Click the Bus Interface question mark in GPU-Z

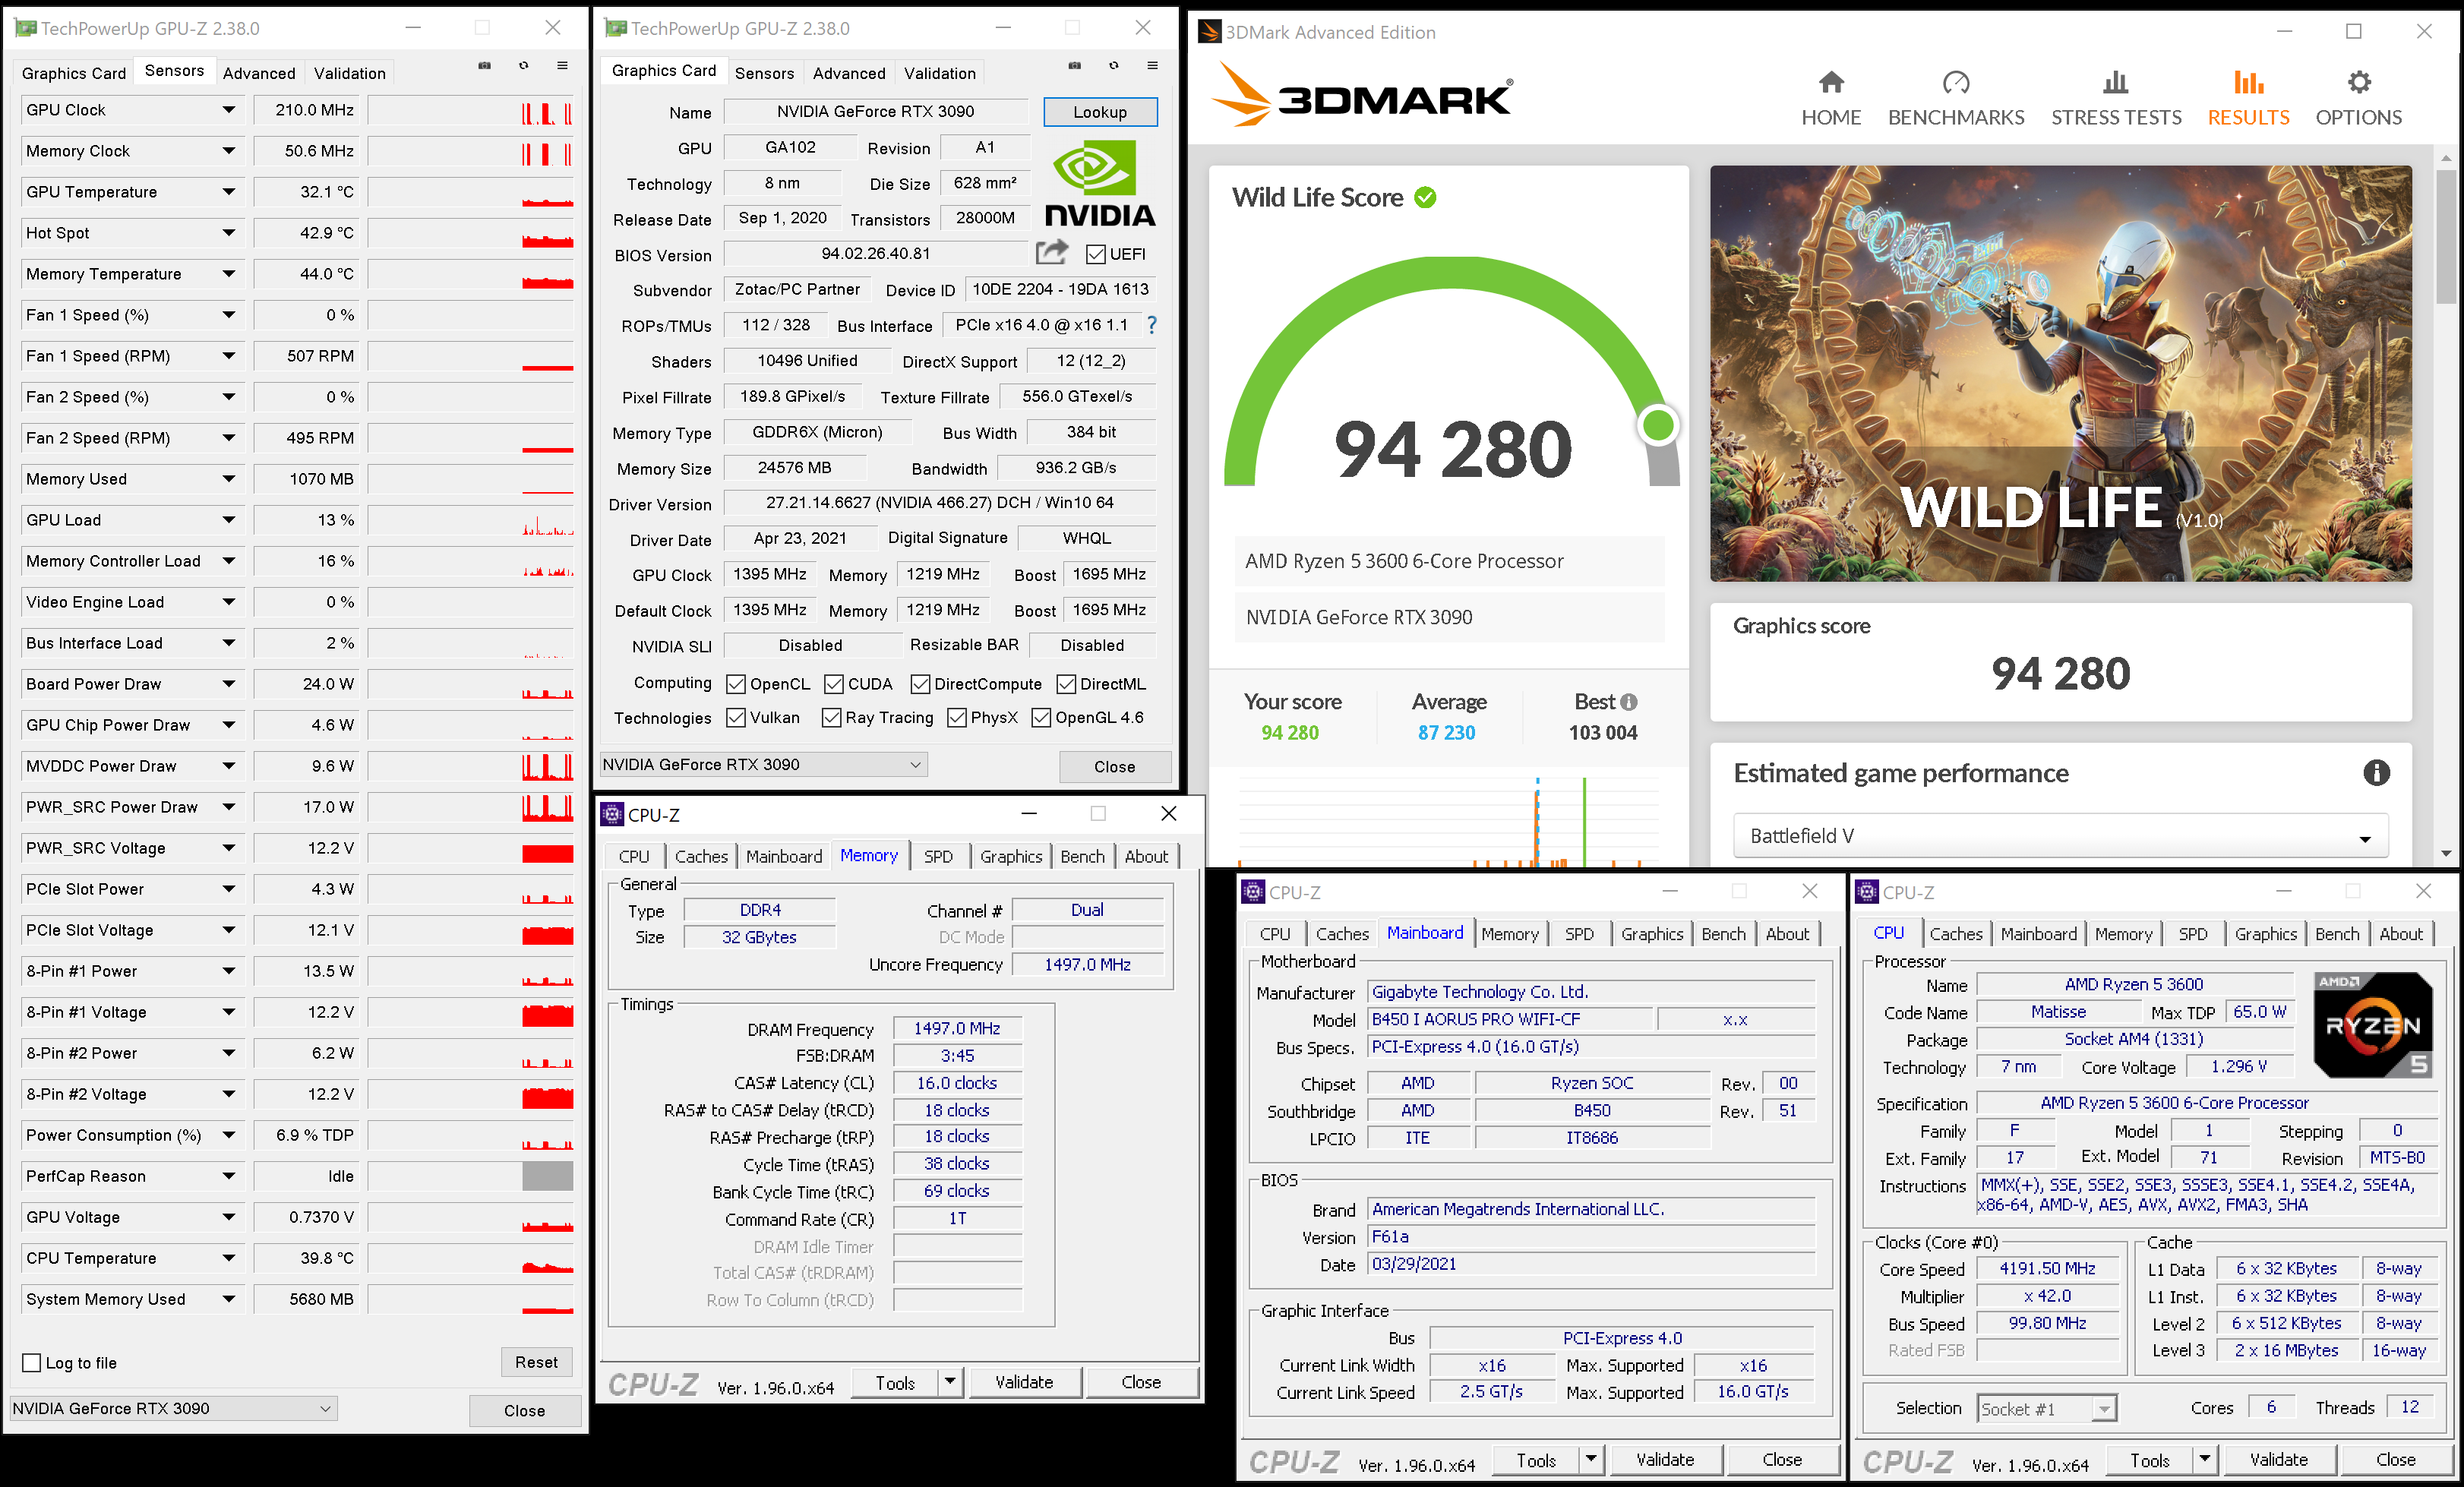click(x=1152, y=325)
